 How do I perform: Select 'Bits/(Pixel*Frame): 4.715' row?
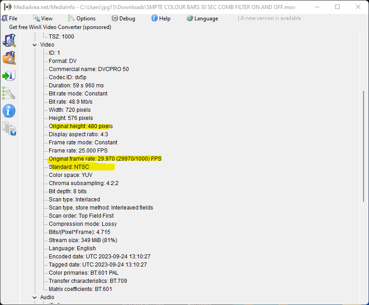[x=80, y=232]
